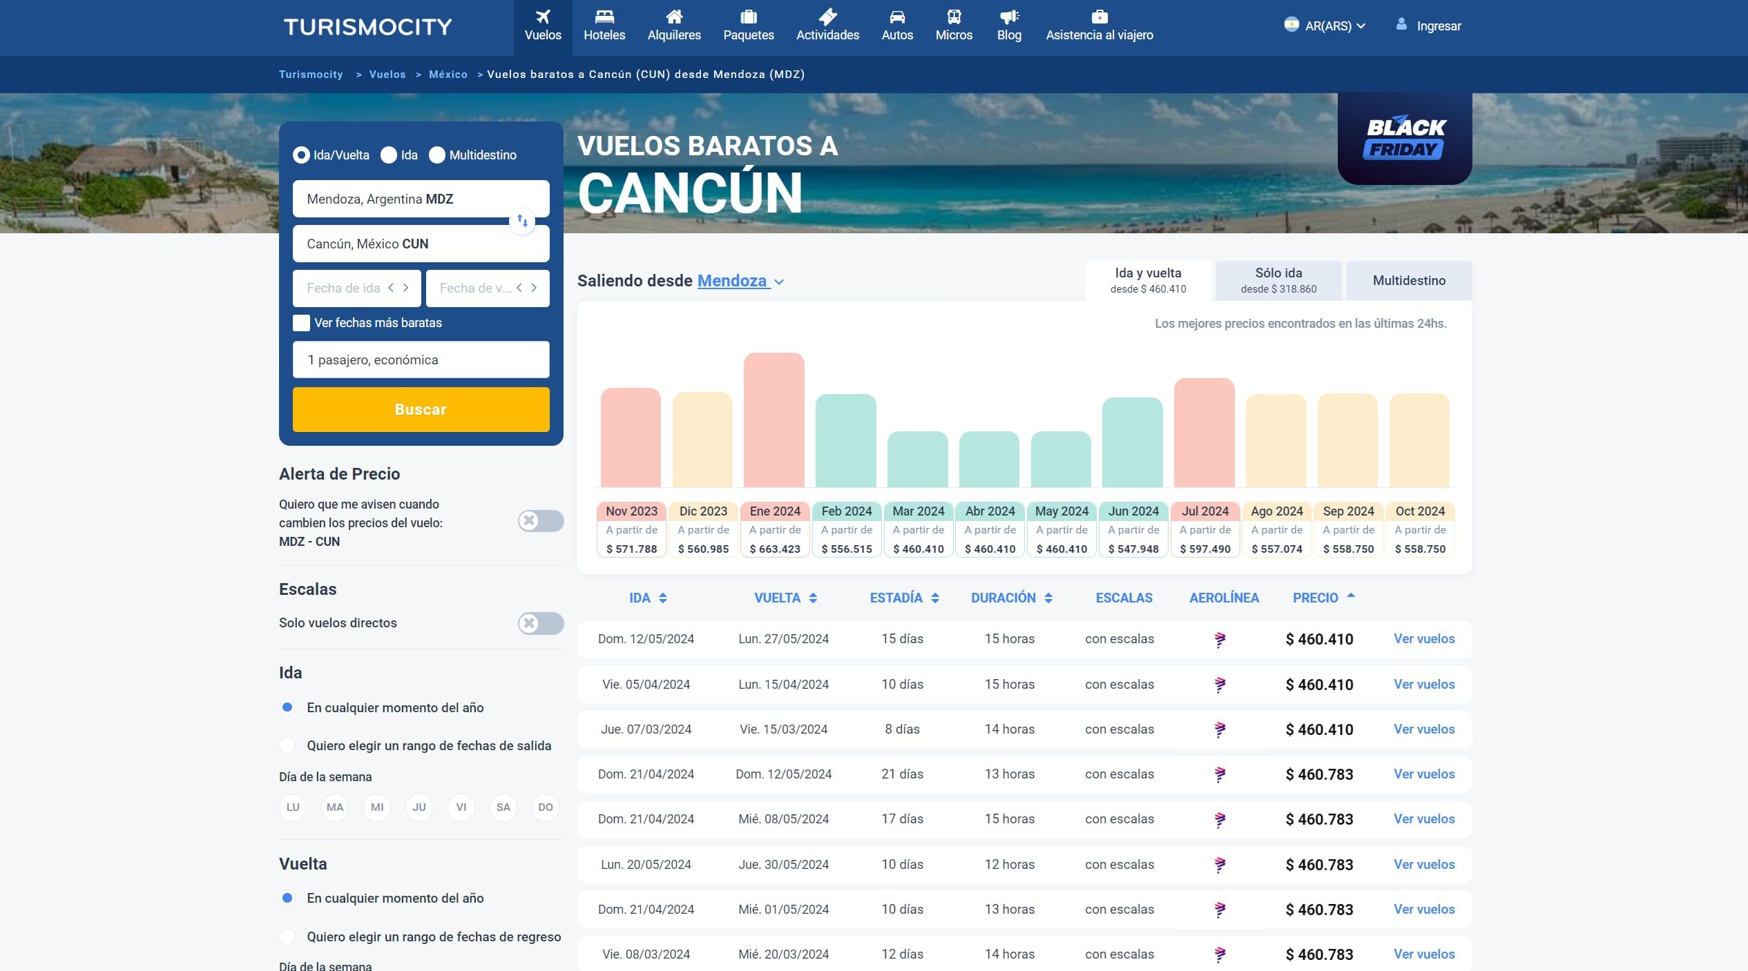Select the Vuelos flights icon in navbar

pyautogui.click(x=544, y=18)
